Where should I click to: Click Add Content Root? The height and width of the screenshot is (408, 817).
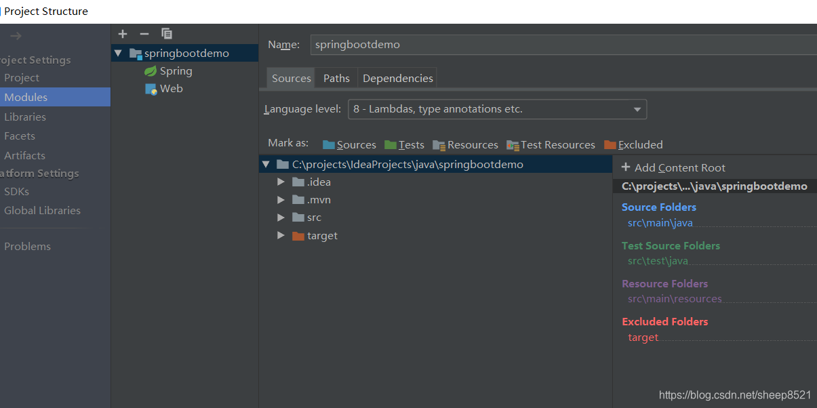click(x=673, y=167)
